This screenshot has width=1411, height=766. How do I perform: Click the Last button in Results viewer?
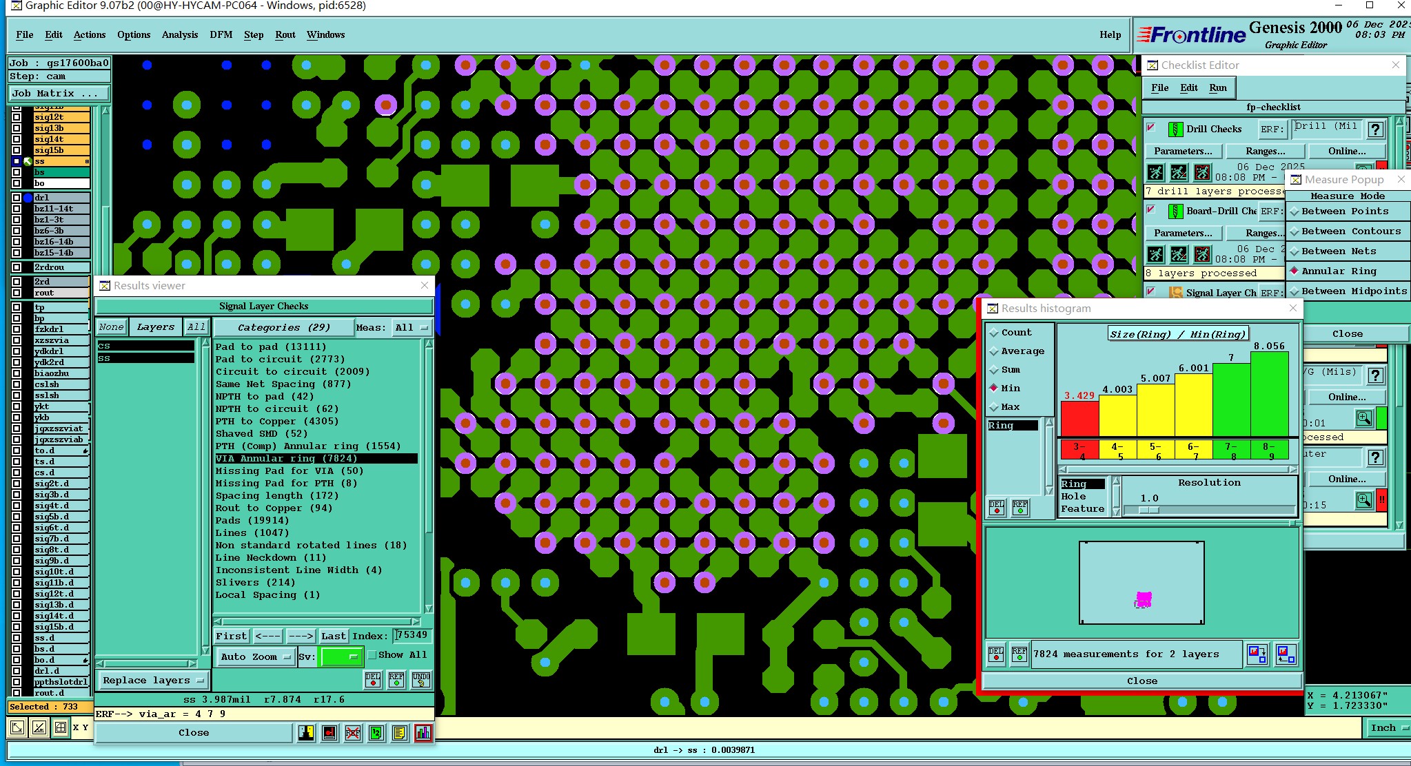[x=334, y=636]
